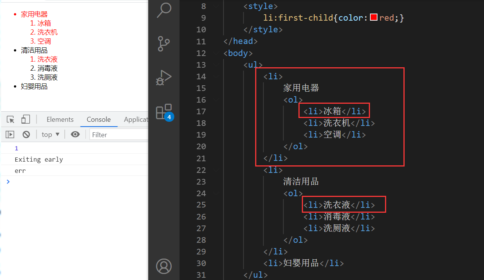Clear the console output
The width and height of the screenshot is (484, 280).
pos(26,134)
